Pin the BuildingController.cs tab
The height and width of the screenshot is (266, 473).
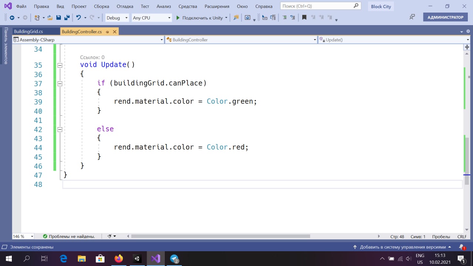click(108, 32)
